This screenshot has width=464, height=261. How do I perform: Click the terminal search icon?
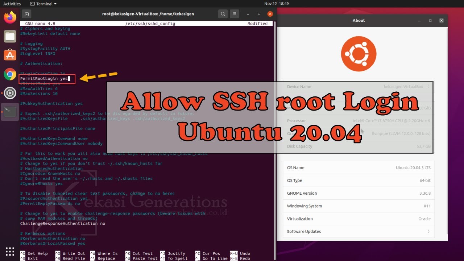(223, 14)
